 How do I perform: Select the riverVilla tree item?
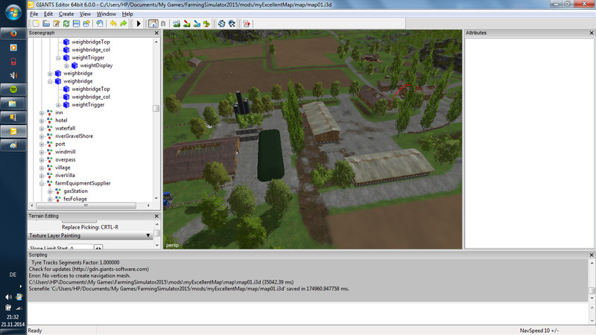[x=65, y=176]
